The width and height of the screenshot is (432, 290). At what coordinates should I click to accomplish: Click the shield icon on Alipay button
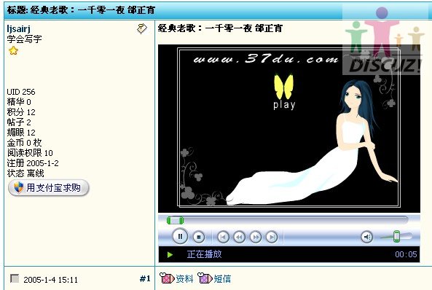click(18, 187)
